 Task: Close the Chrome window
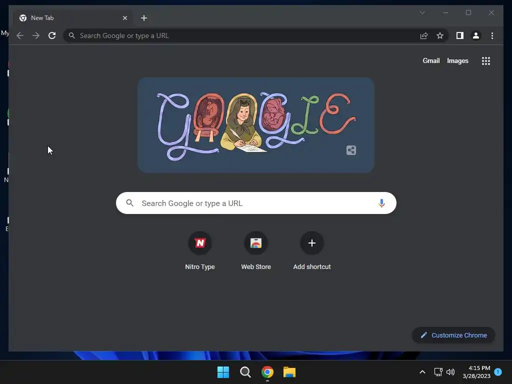coord(491,12)
